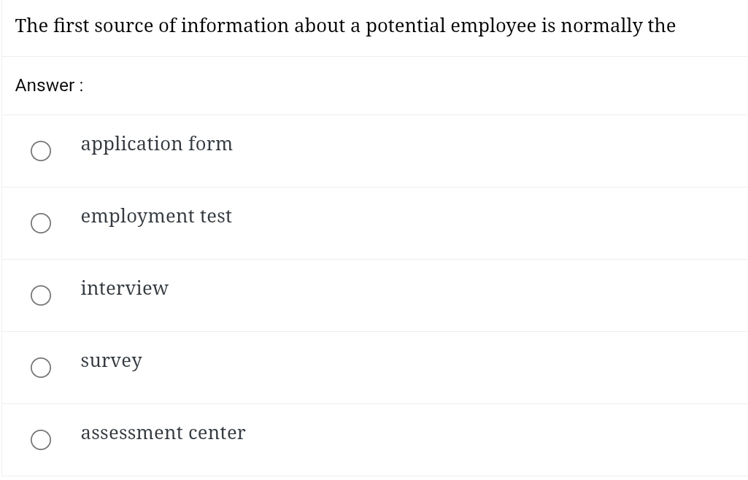Click the application form answer text

pos(156,144)
